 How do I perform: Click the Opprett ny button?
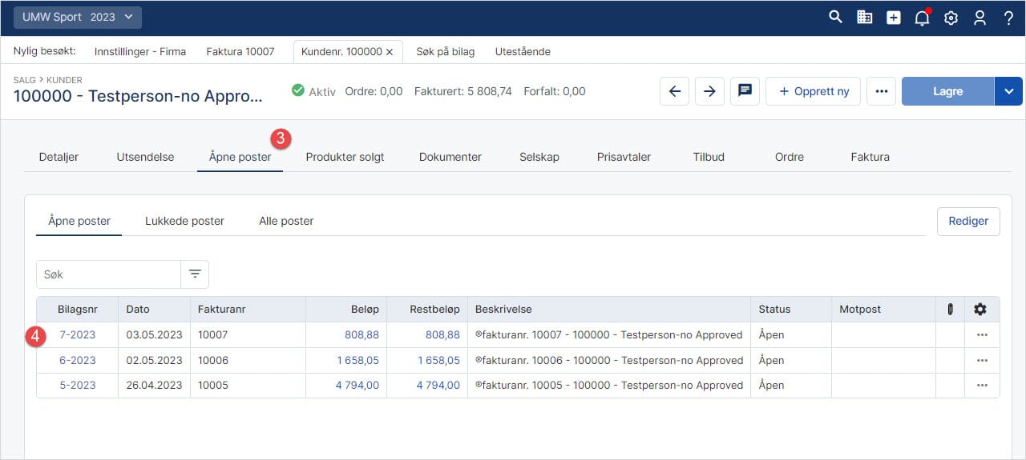click(813, 91)
